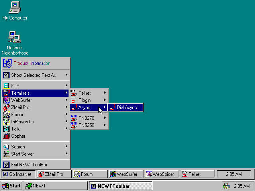Click the NEWT toolbar 2:05 AM clock panel
The height and width of the screenshot is (191, 255).
pos(234,174)
